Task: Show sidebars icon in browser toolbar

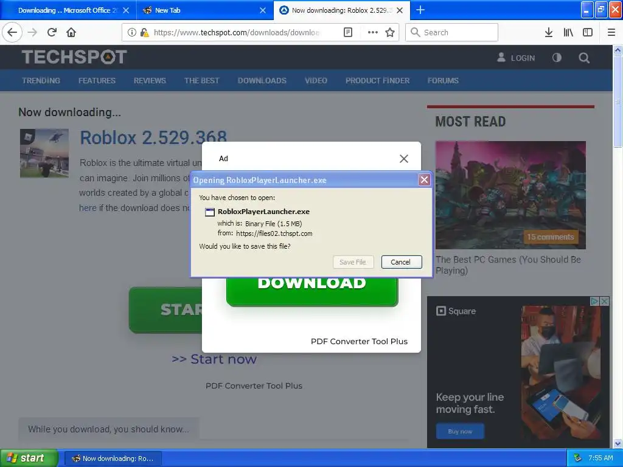Action: point(588,32)
